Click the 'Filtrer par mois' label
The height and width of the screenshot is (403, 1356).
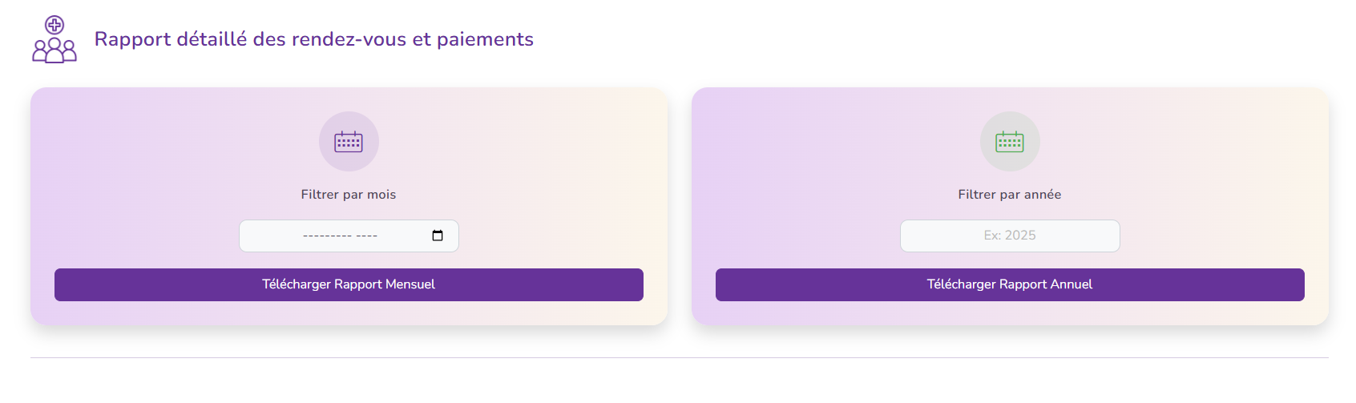tap(349, 195)
